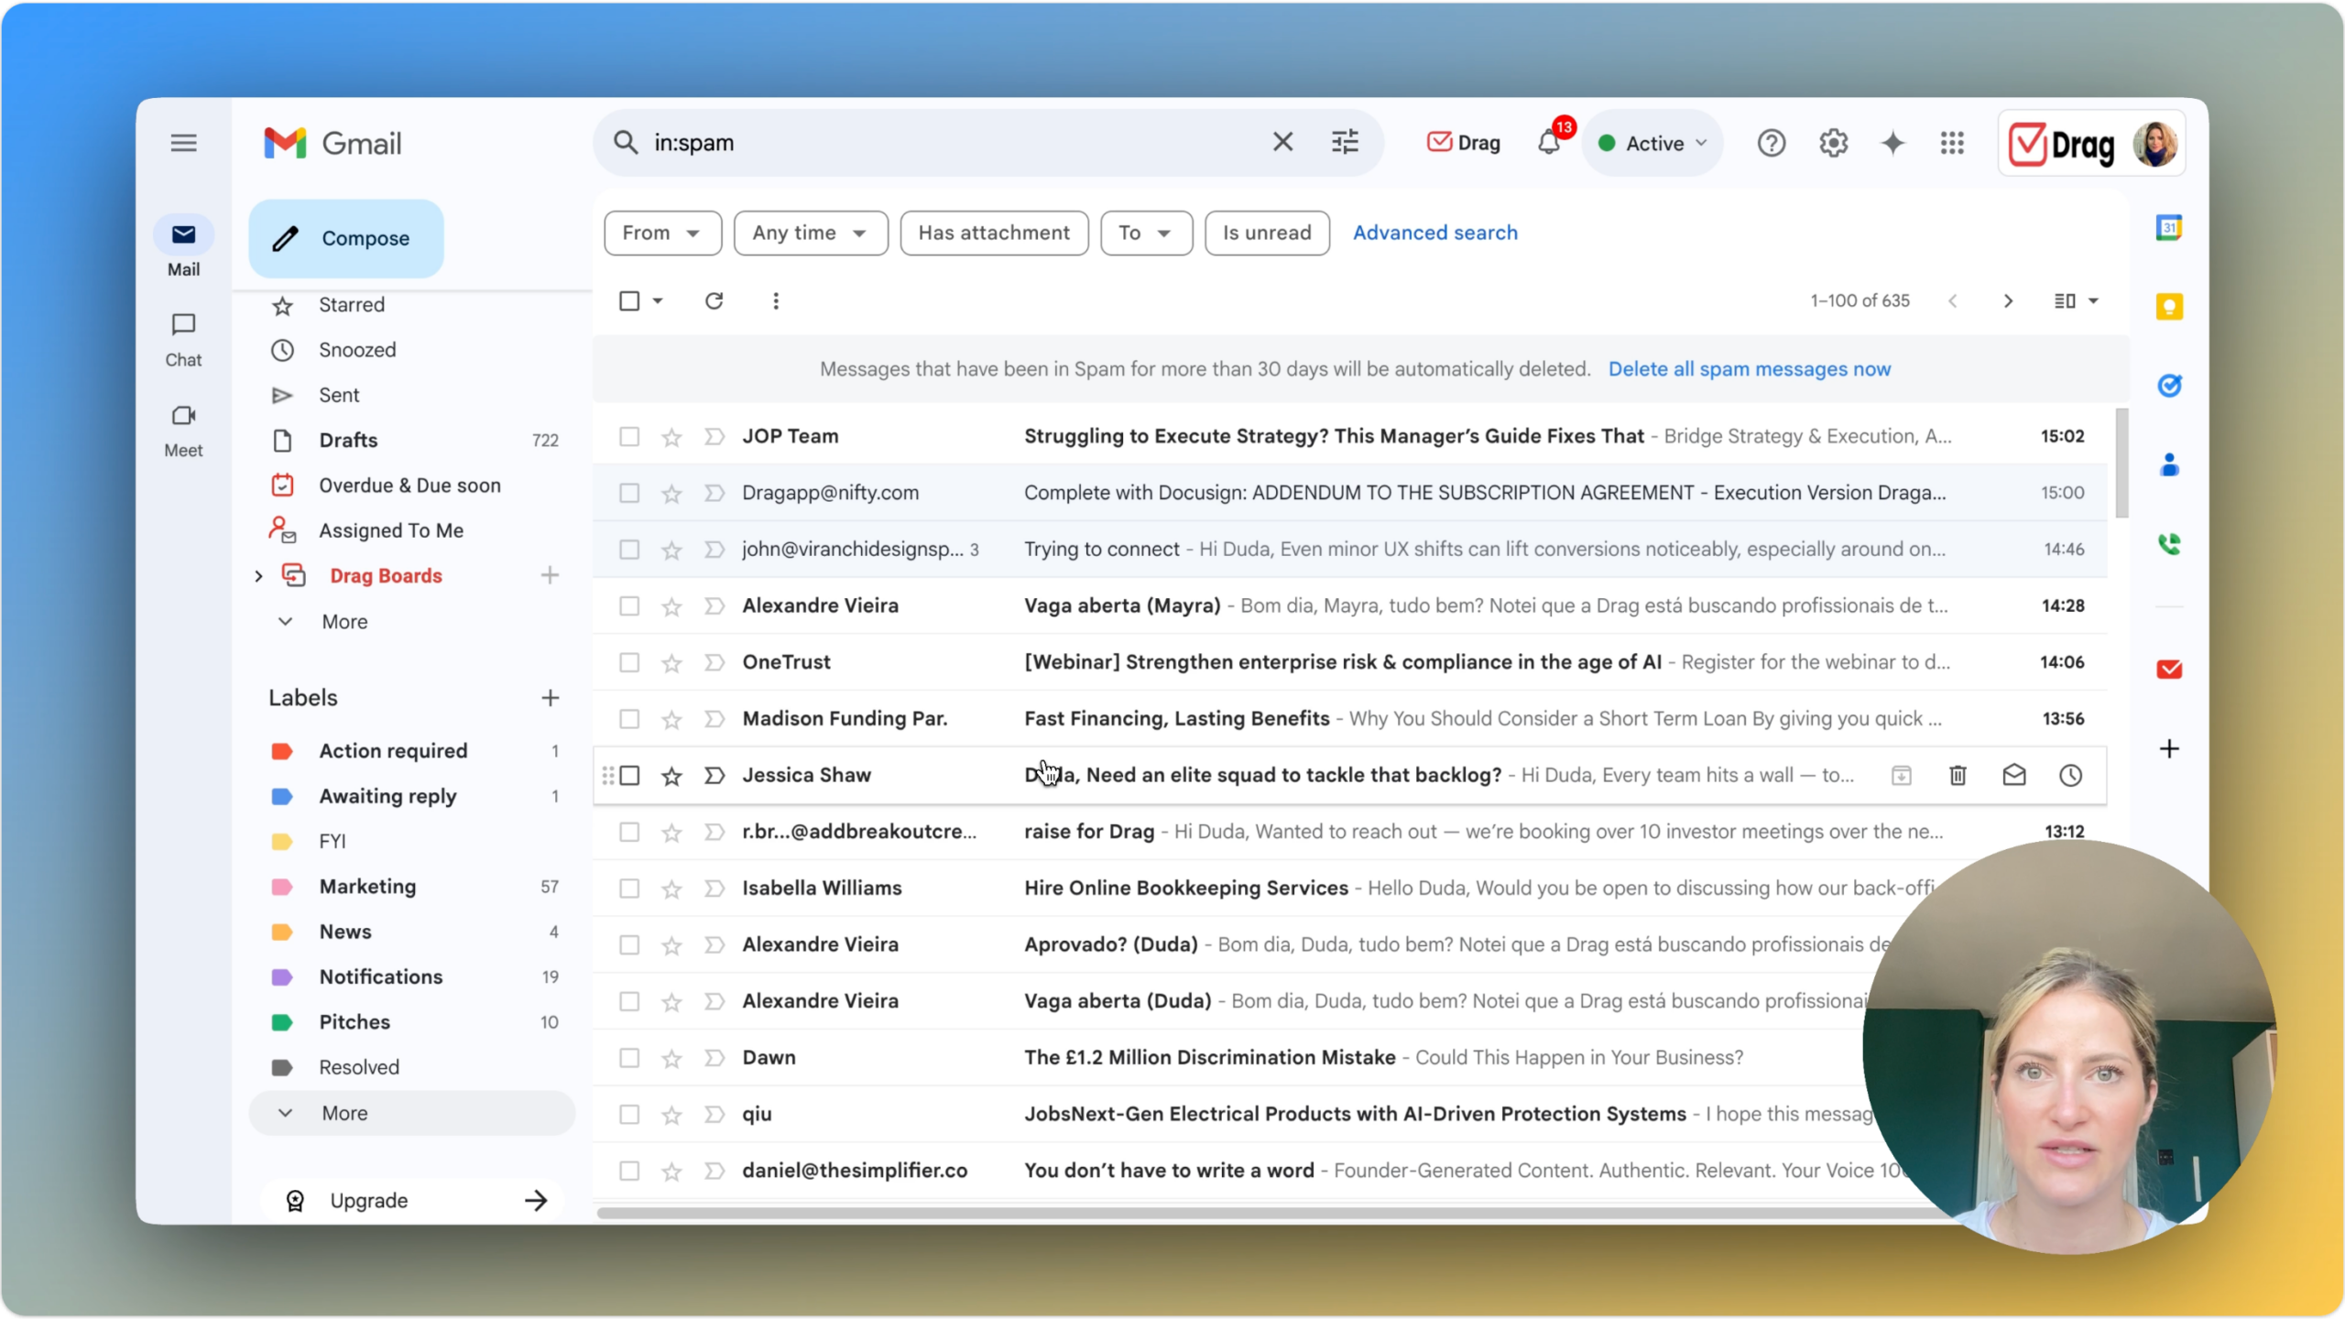Open the main menu hamburger icon

tap(183, 143)
